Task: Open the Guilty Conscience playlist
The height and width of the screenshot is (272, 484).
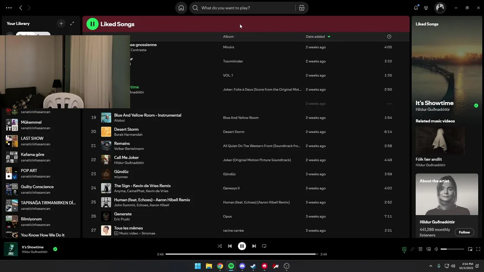Action: pos(41,189)
